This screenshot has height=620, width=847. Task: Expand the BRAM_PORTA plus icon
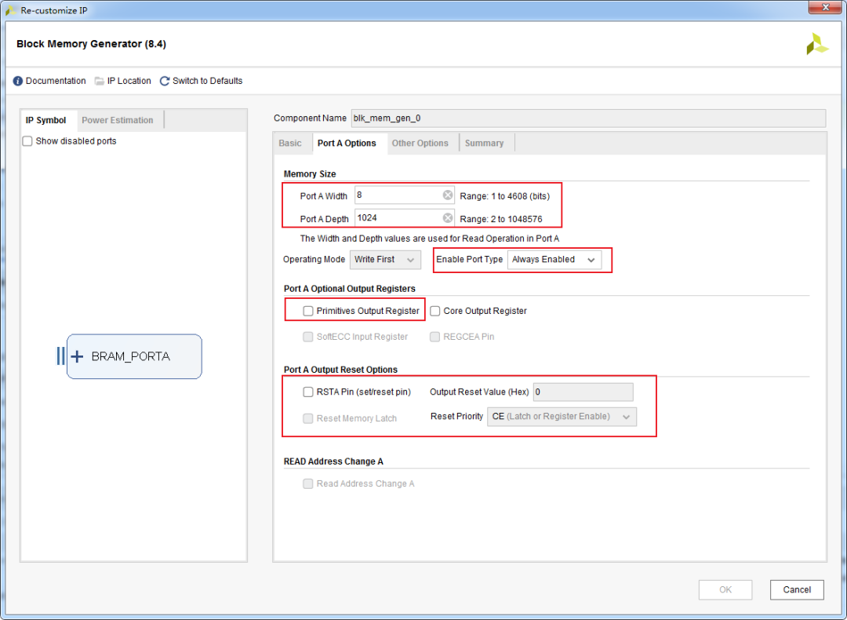tap(77, 356)
